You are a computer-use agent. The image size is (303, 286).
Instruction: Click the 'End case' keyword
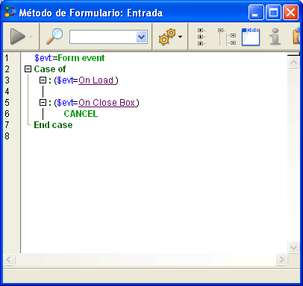[x=53, y=125]
